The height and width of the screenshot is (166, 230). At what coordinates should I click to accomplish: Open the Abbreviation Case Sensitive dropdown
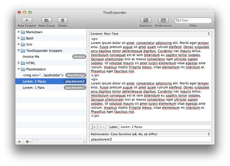click(x=151, y=134)
